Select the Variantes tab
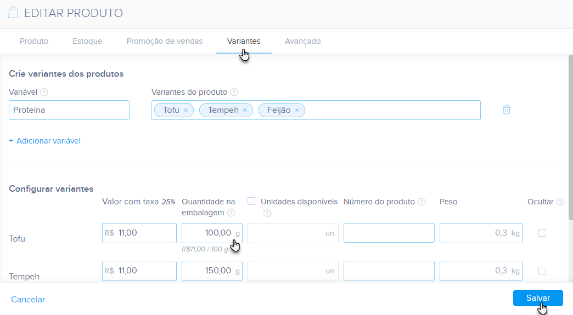This screenshot has height=315, width=573. [x=244, y=41]
